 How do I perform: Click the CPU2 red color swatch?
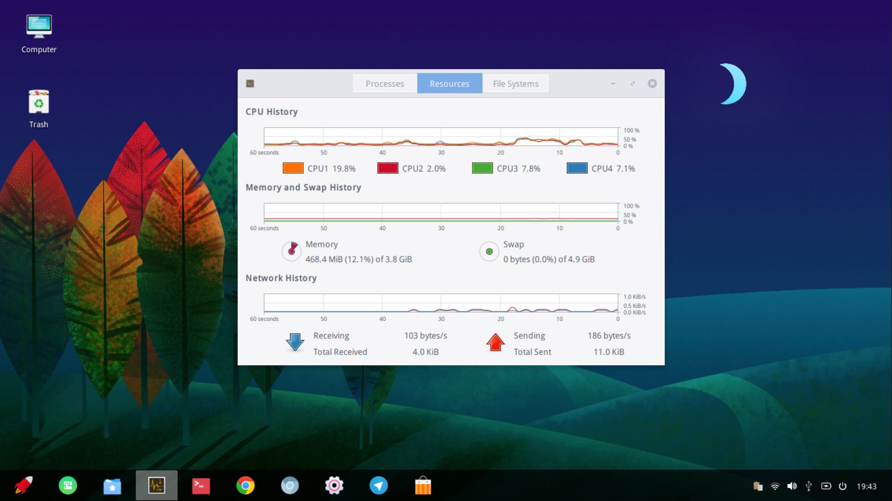point(387,168)
